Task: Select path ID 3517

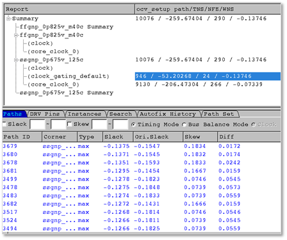Action: tap(10, 212)
